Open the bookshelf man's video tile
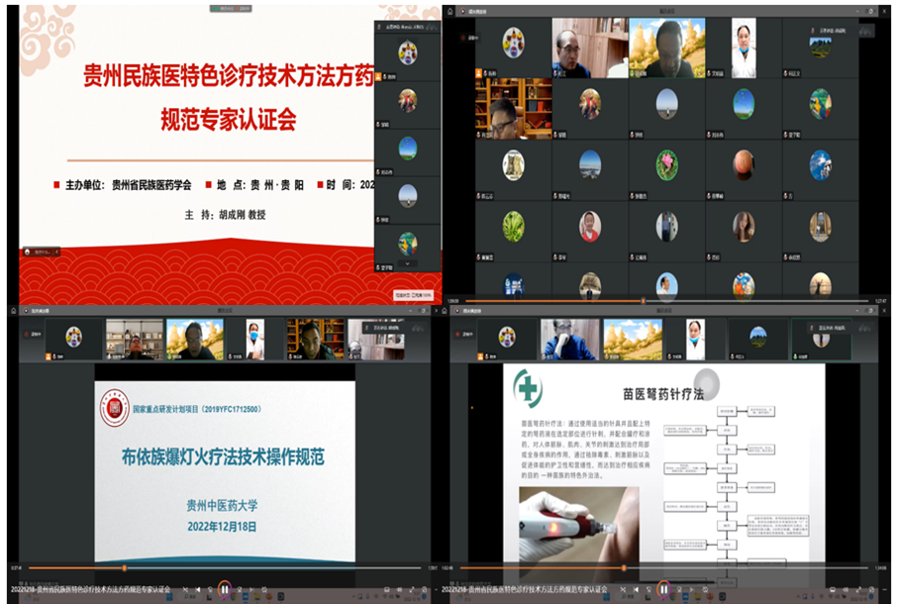Viewport: 897px width, 604px height. click(x=512, y=111)
